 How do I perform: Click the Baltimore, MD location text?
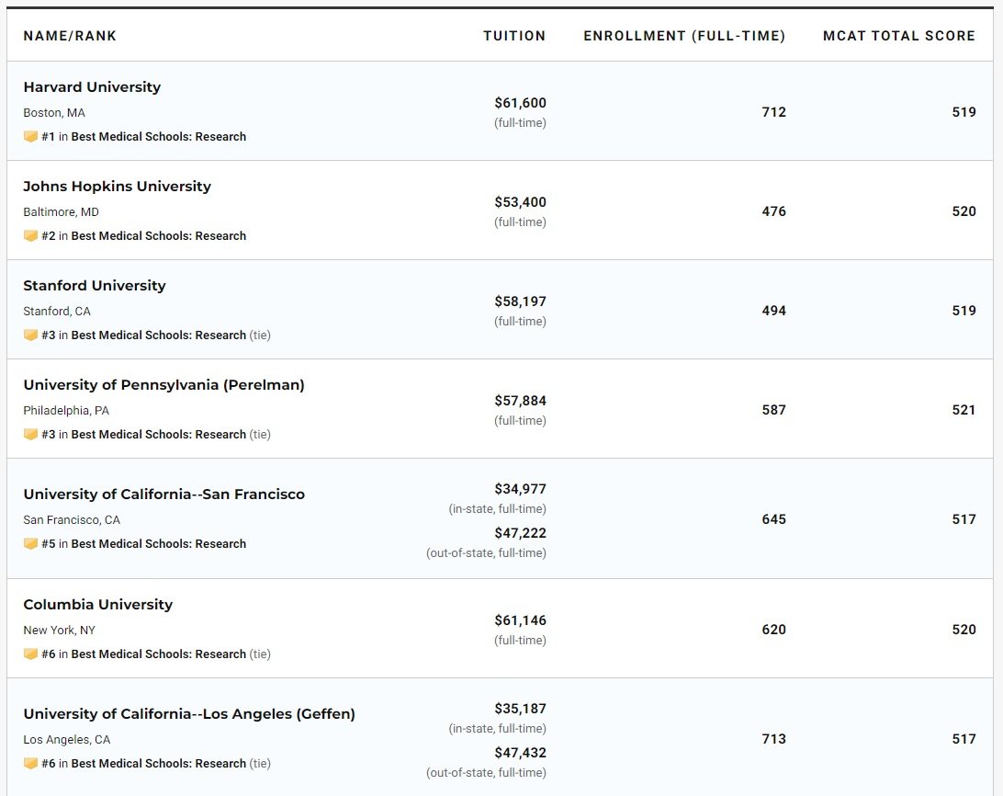[x=62, y=212]
